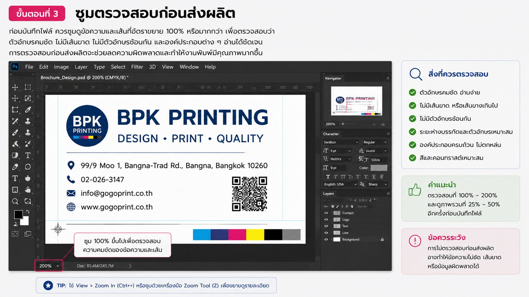Select the Ellipse shape tool
529x297 pixels.
28,167
